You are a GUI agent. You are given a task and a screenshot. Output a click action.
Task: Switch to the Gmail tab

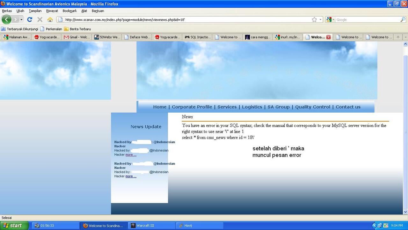tap(77, 37)
